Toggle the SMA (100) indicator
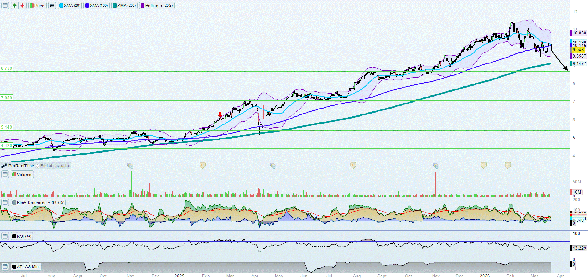588x279 pixels. coord(96,6)
